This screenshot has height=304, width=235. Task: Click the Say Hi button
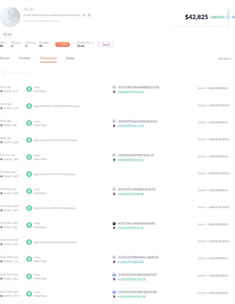[106, 44]
